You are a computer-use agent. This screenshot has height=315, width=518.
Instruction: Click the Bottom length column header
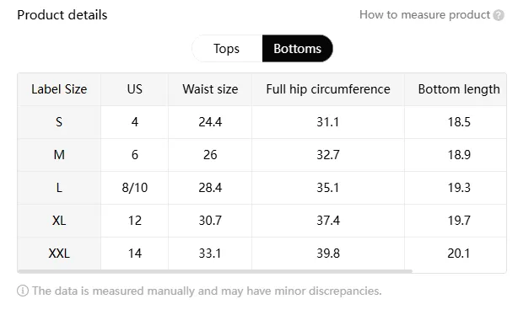pos(459,89)
